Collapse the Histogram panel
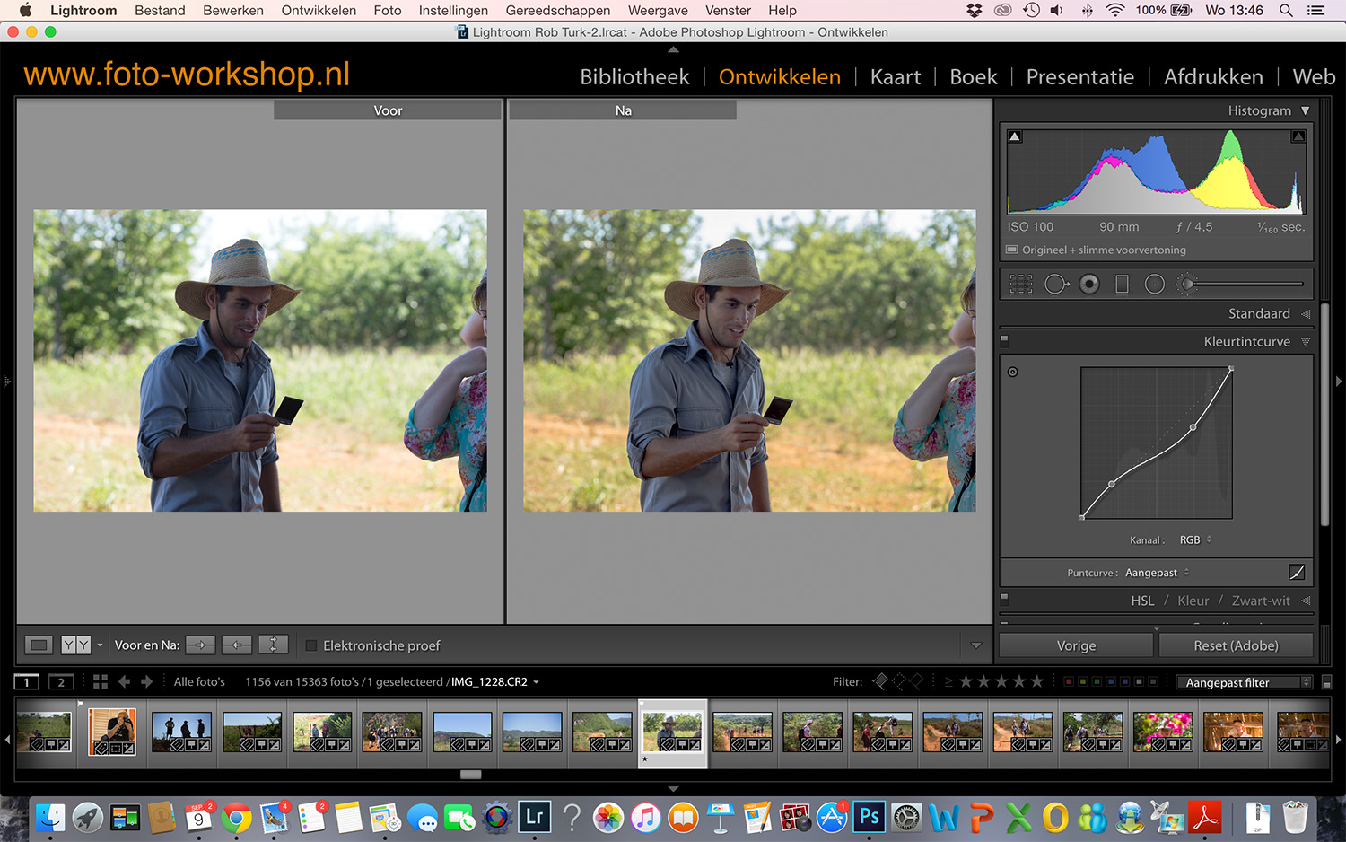 click(1306, 110)
